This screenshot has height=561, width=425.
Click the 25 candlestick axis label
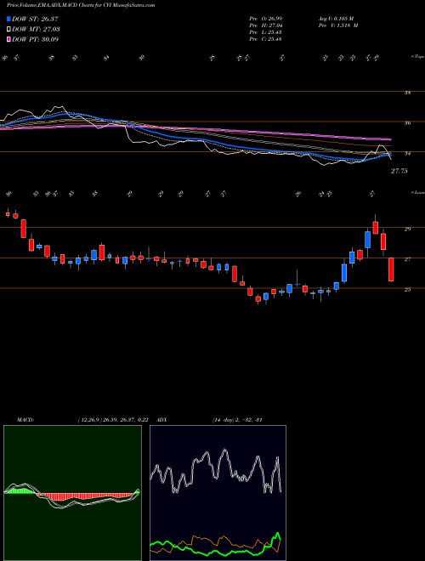click(x=407, y=290)
